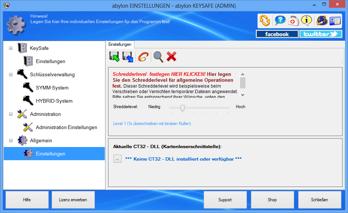
Task: Click the blue arrow export settings icon
Action: pos(128,56)
